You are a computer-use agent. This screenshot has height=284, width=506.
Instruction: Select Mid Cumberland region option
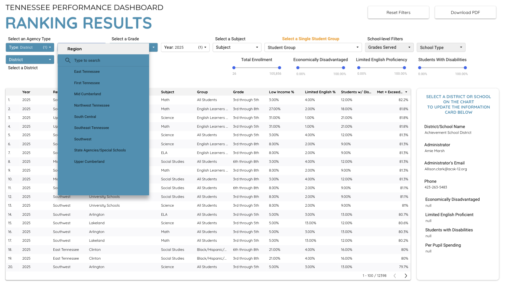[88, 94]
